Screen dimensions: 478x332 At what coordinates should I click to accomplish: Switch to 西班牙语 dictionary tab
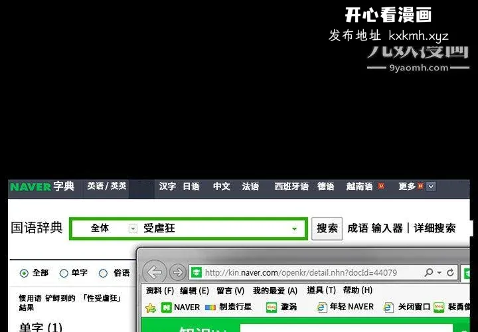coord(291,187)
